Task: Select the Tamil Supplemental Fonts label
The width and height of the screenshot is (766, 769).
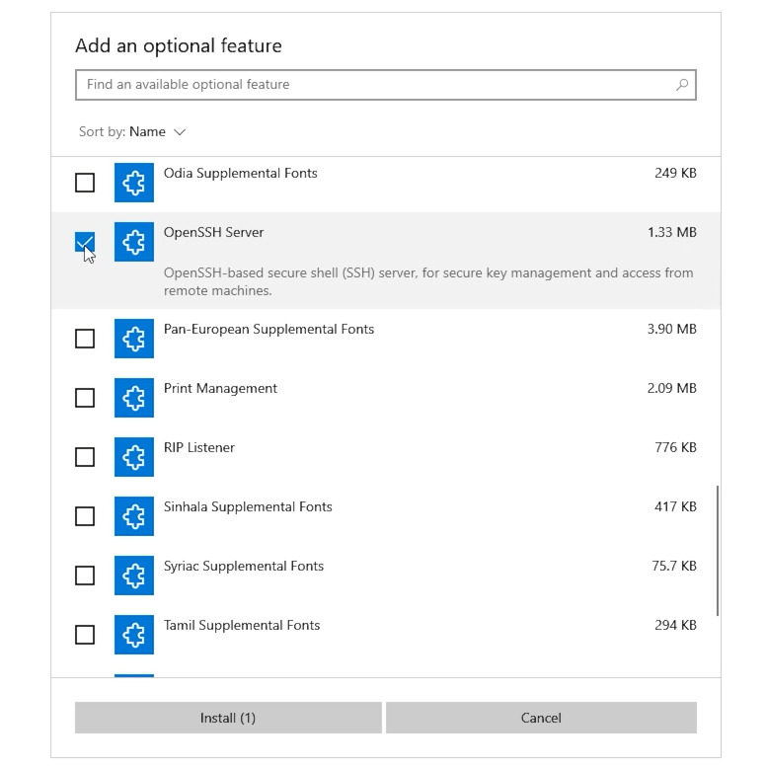Action: 242,625
